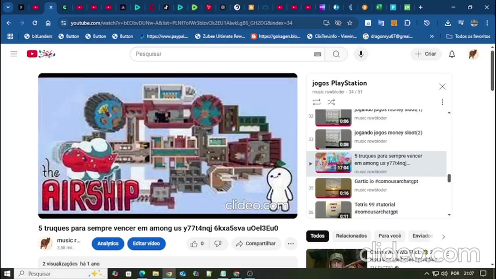This screenshot has height=279, width=496.
Task: Click the Airship video player
Action: coord(168,146)
